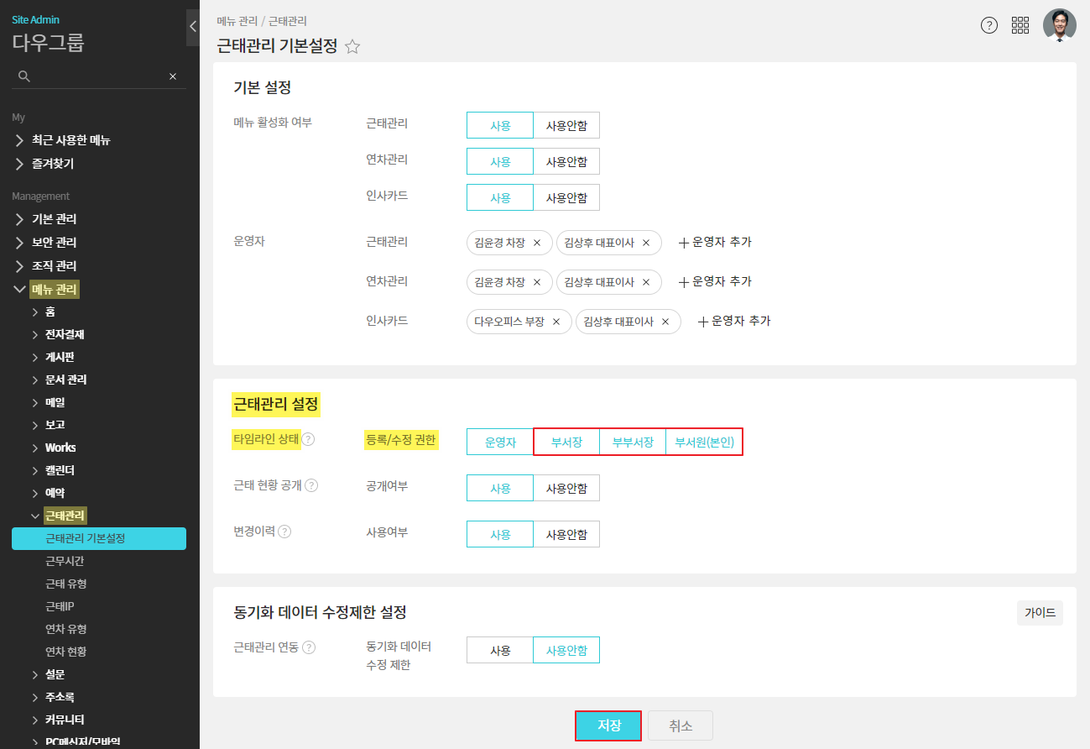The height and width of the screenshot is (749, 1090).
Task: Click help icon beside 변경이력
Action: (284, 532)
